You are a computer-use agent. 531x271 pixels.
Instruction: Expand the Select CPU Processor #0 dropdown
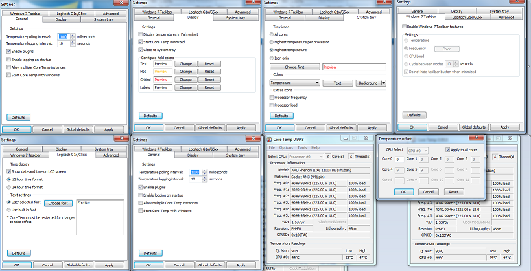tap(320, 156)
